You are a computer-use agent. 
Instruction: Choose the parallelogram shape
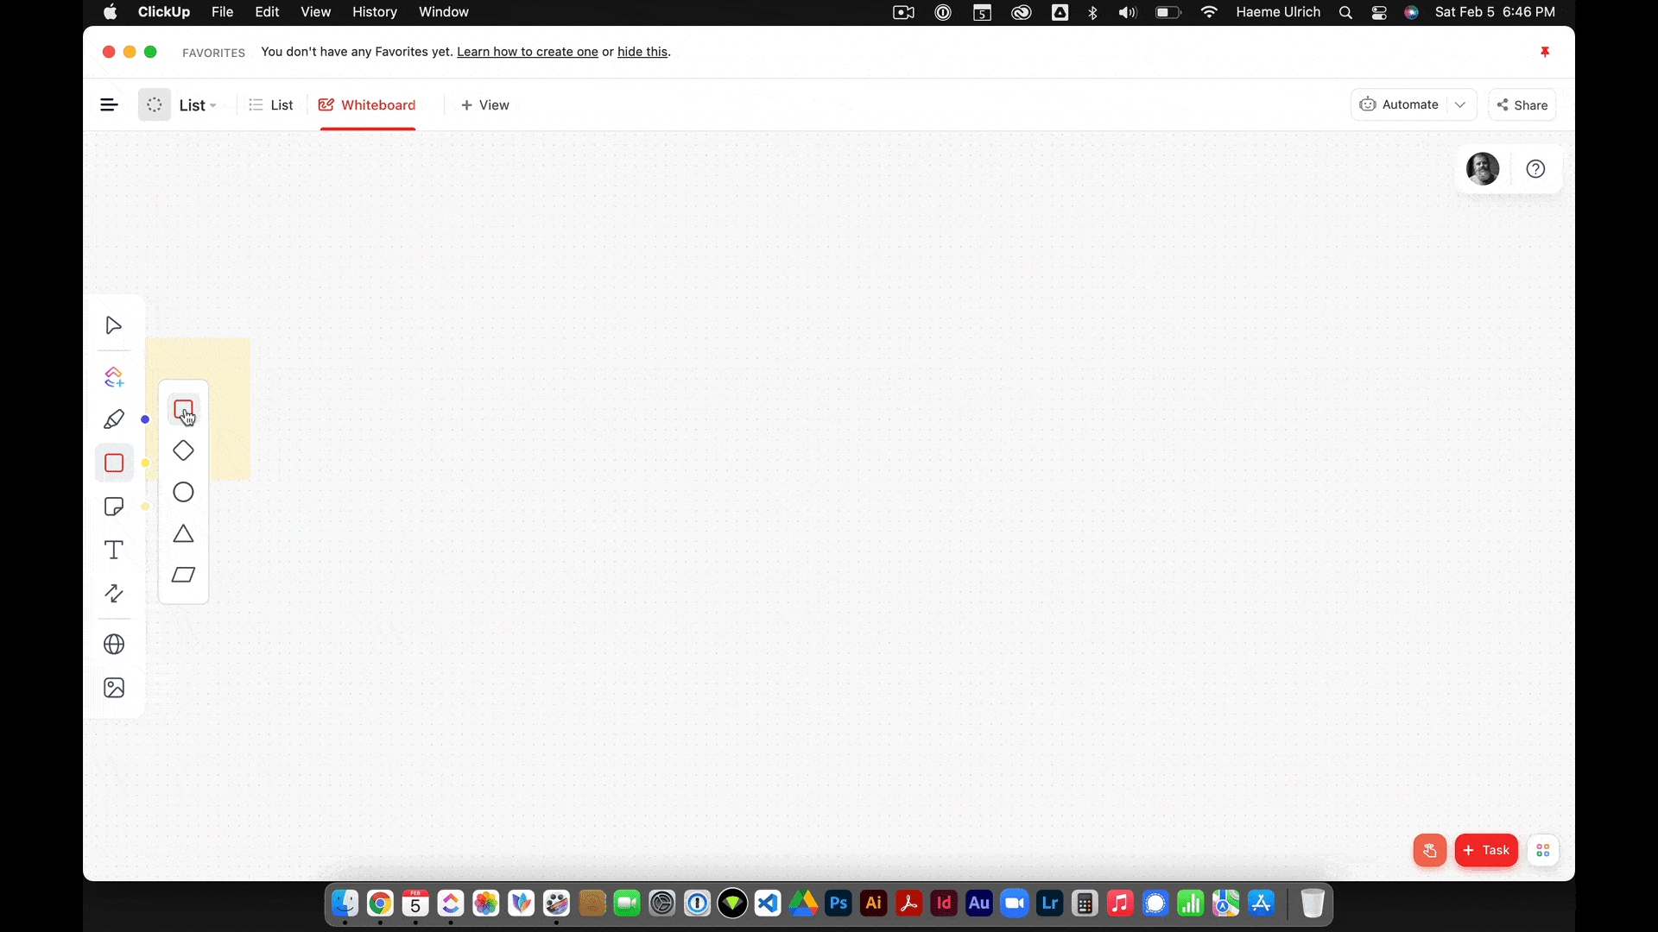183,575
